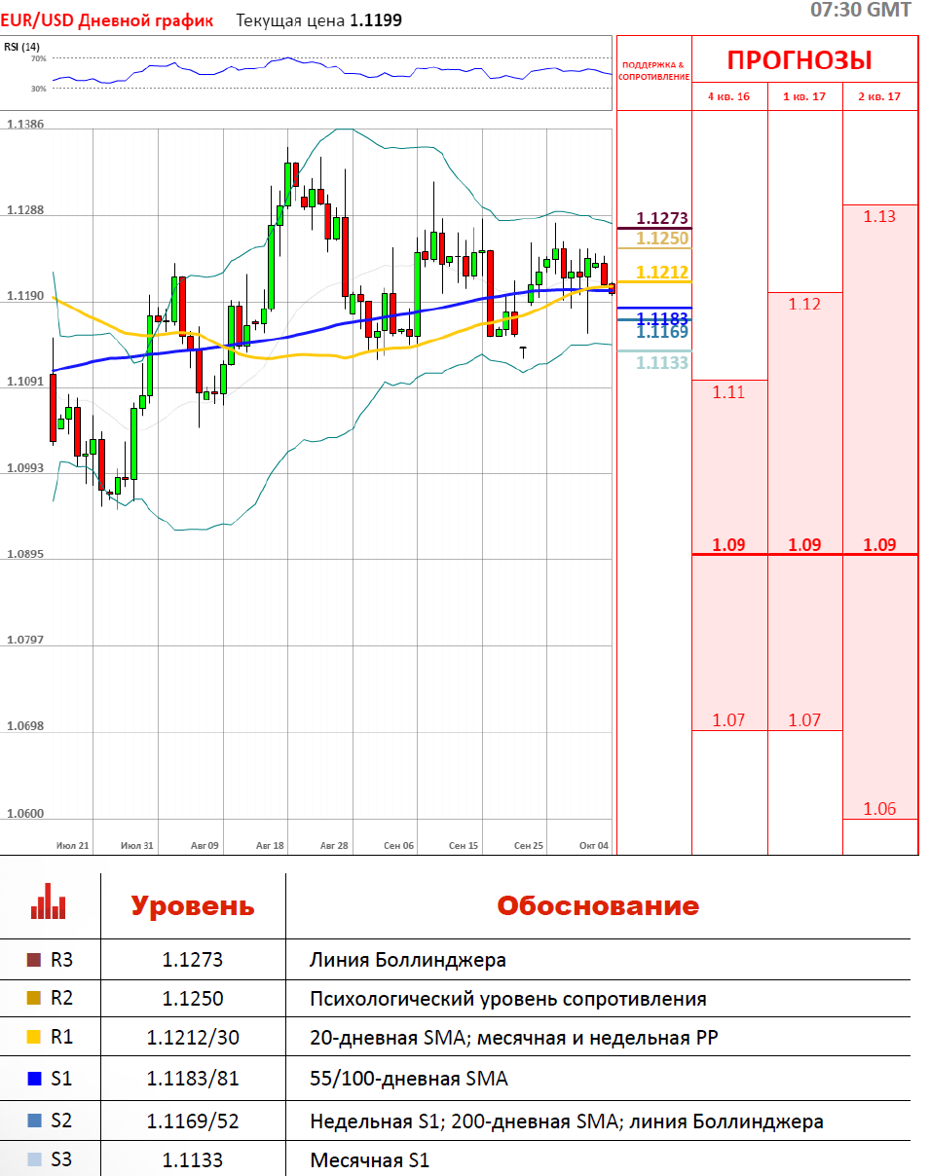Click the RSI (14) indicator label
The height and width of the screenshot is (1176, 930).
[21, 46]
